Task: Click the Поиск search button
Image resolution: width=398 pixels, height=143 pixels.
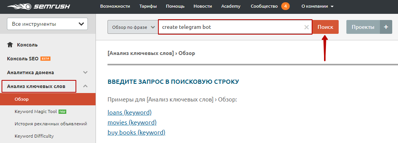Action: 326,27
